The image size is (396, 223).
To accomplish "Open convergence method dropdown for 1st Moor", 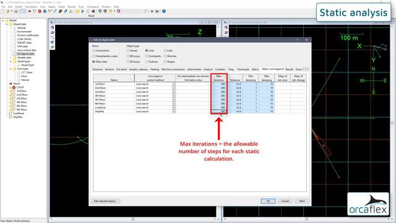I will pos(174,84).
